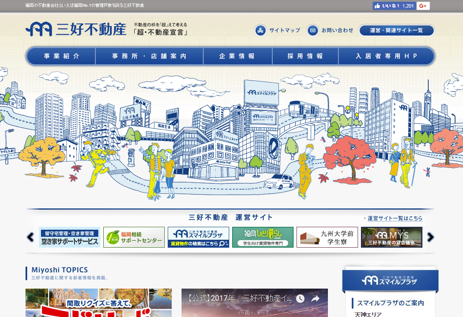Click the 【公式】2017年 video title
Image resolution: width=463 pixels, height=317 pixels.
click(x=240, y=298)
